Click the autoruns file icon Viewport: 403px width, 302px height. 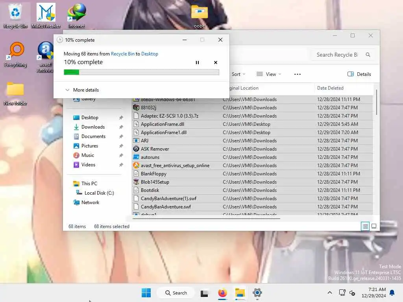click(x=136, y=157)
